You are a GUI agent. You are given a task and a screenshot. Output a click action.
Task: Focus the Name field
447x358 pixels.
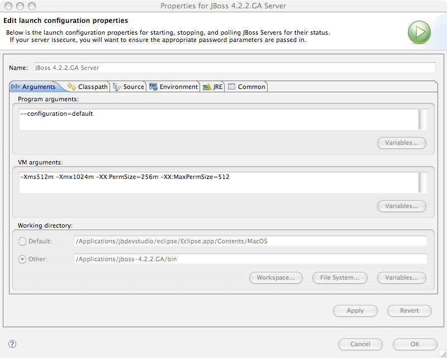point(234,68)
